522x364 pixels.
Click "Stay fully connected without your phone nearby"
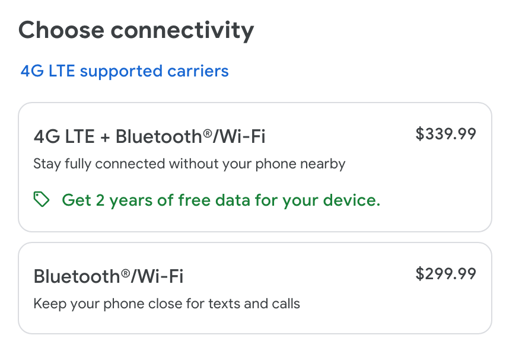[189, 164]
